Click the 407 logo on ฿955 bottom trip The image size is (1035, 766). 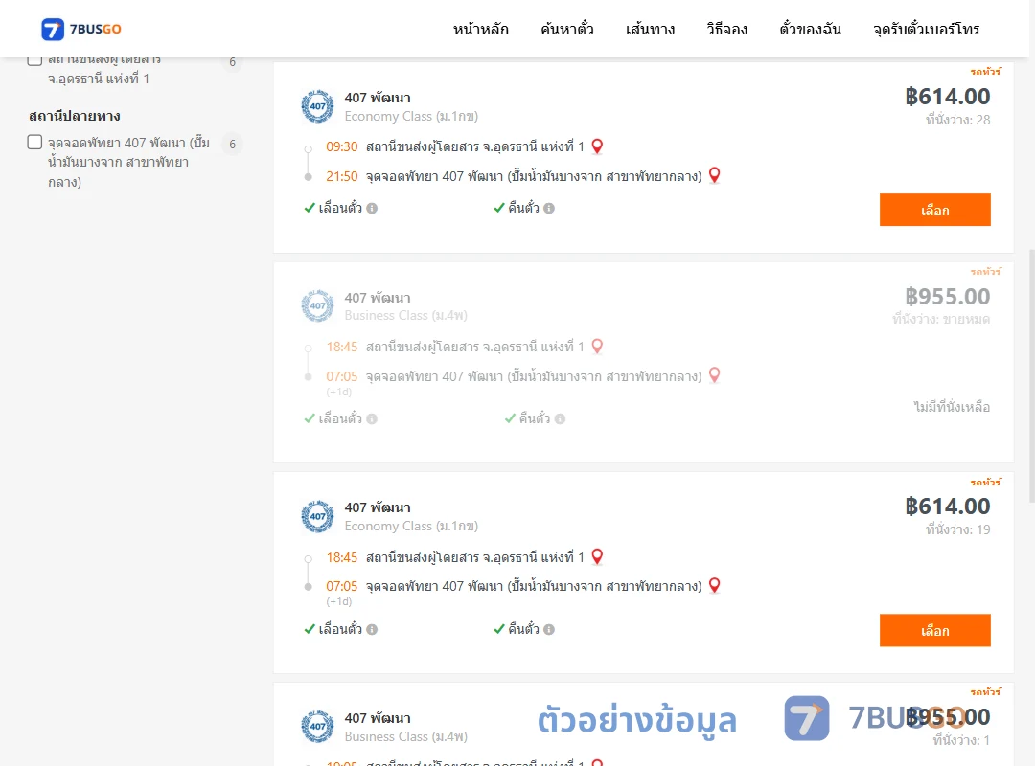pyautogui.click(x=317, y=727)
